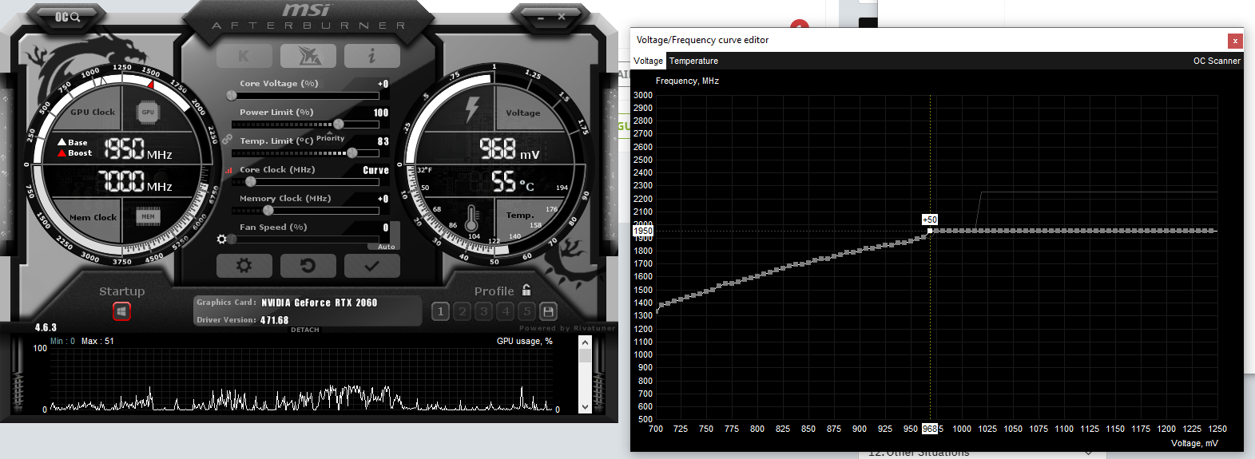Click fan settings gear beside Fan Speed
Image resolution: width=1255 pixels, height=459 pixels.
pyautogui.click(x=222, y=239)
